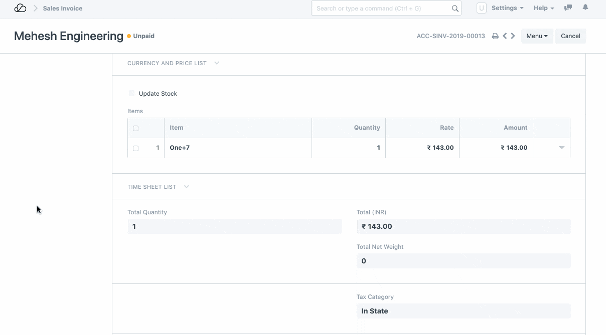Click the ERPNext cloud home logo
Image resolution: width=606 pixels, height=335 pixels.
(20, 8)
